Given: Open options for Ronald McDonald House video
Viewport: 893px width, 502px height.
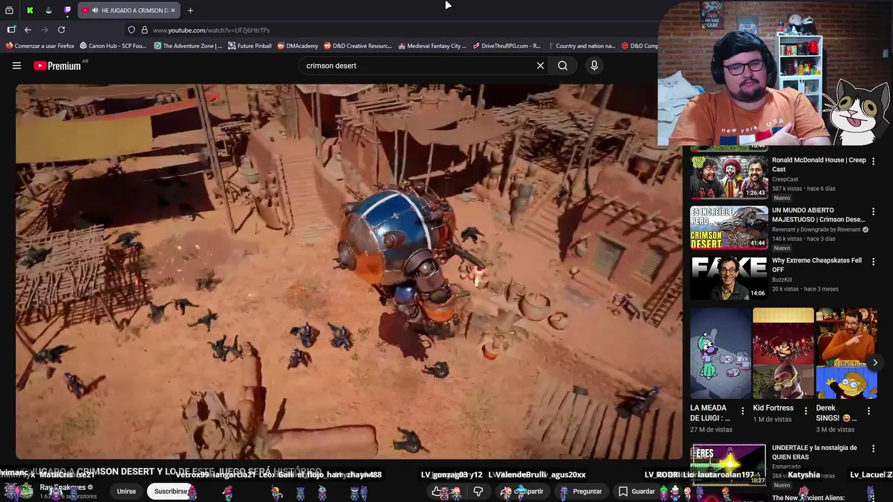Looking at the screenshot, I should point(873,161).
